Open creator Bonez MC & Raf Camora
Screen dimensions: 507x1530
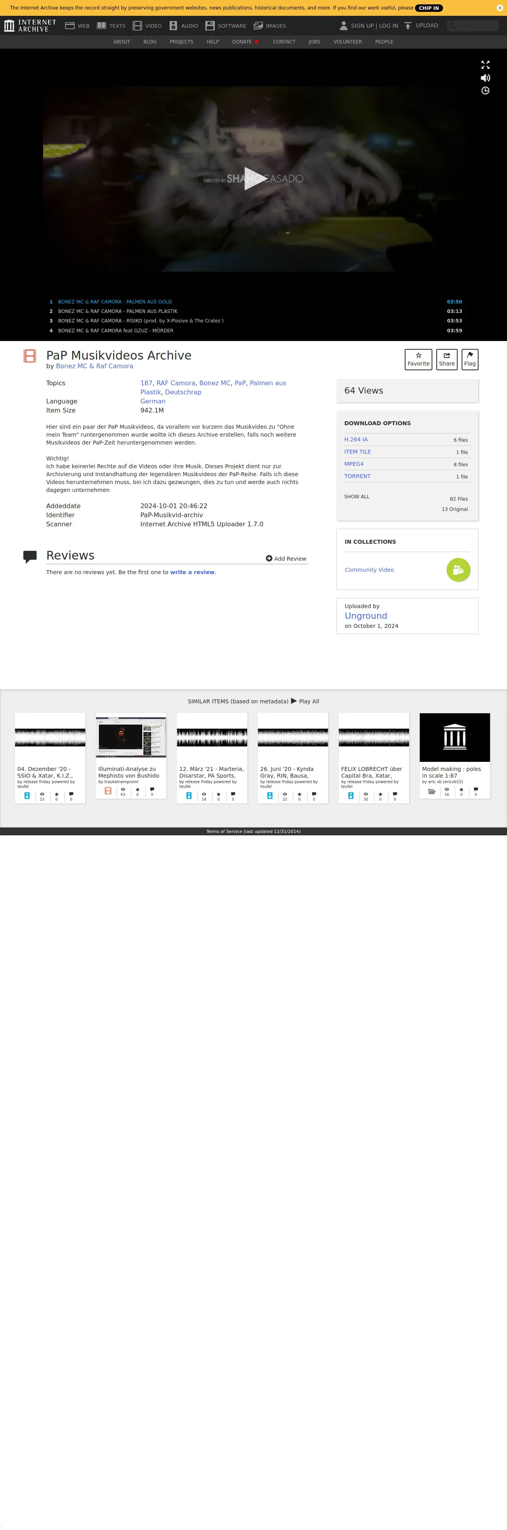tap(94, 366)
